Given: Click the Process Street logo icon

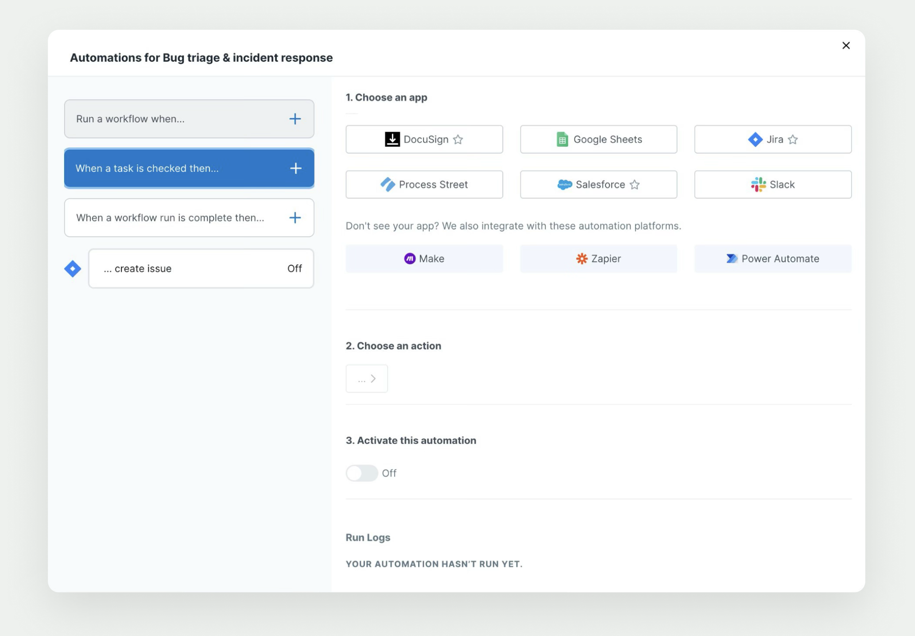Looking at the screenshot, I should 388,184.
